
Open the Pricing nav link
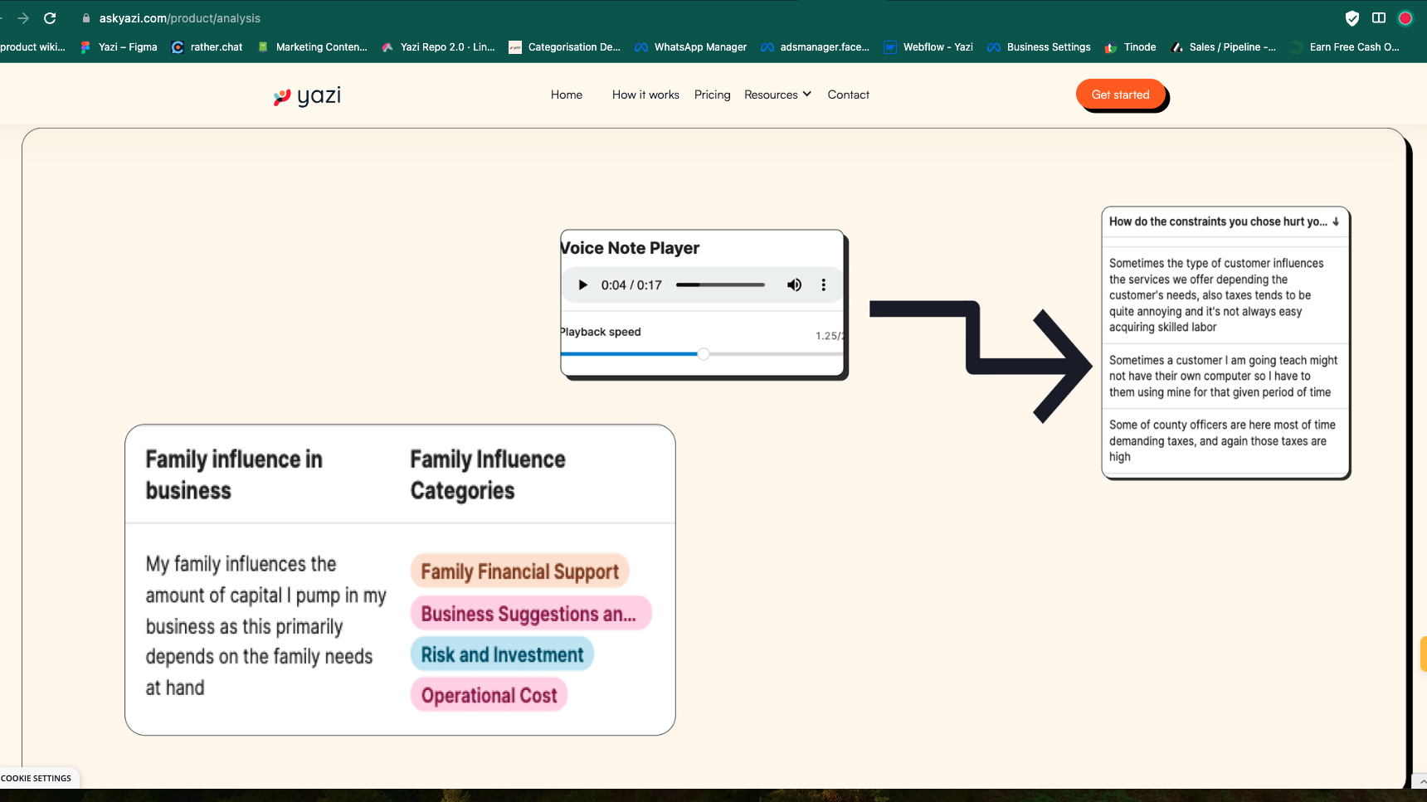coord(713,95)
